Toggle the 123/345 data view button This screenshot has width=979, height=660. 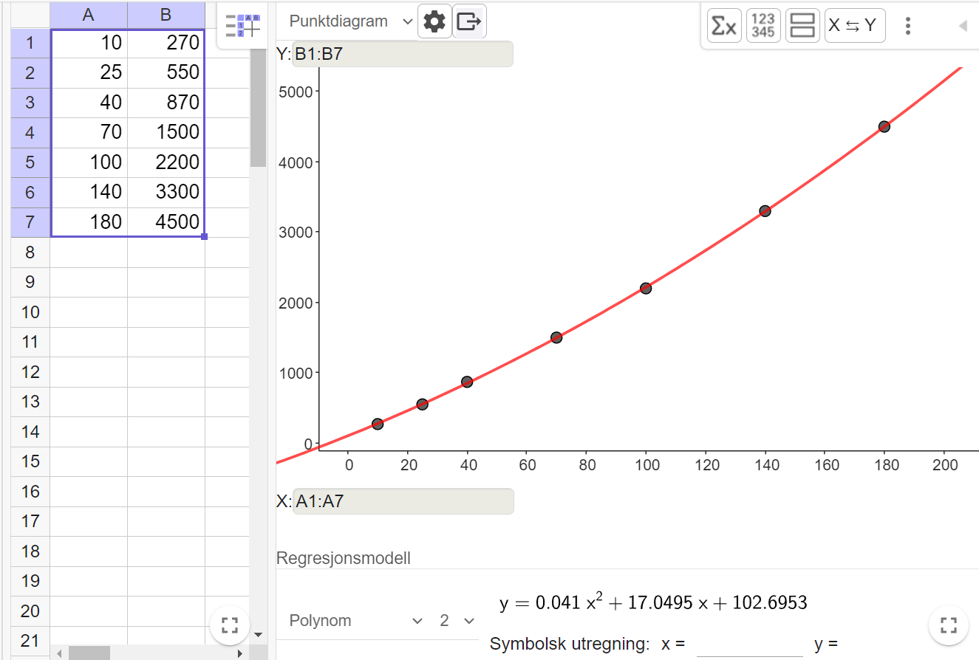coord(763,26)
